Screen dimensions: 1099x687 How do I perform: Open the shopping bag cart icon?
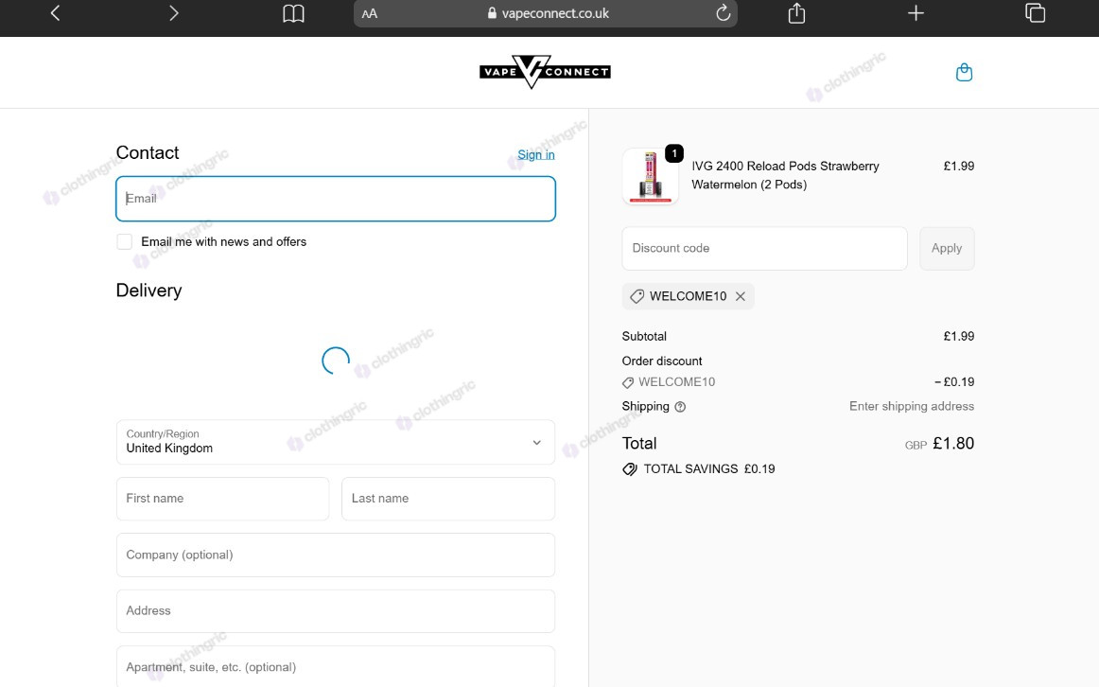click(x=964, y=72)
